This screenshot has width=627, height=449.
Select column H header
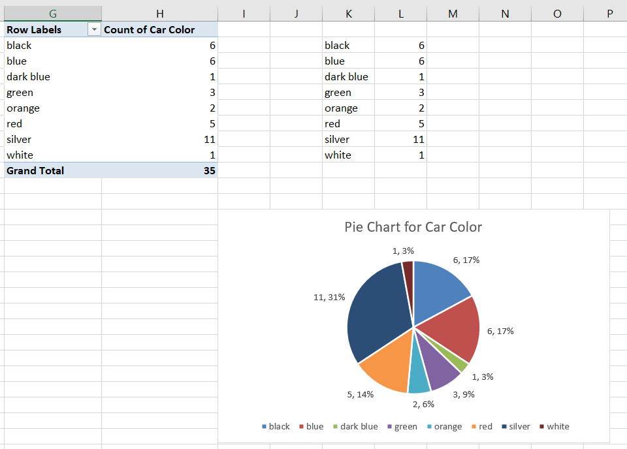pyautogui.click(x=159, y=13)
